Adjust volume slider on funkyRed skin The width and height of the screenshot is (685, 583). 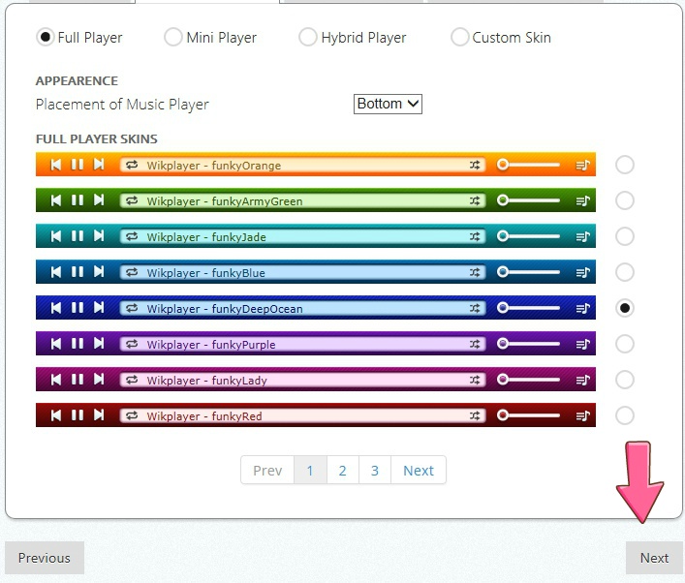pos(528,415)
